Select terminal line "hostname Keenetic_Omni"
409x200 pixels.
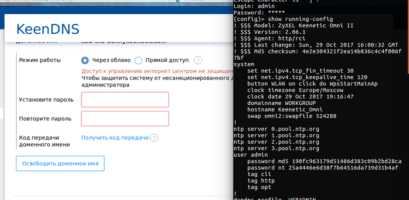285,110
